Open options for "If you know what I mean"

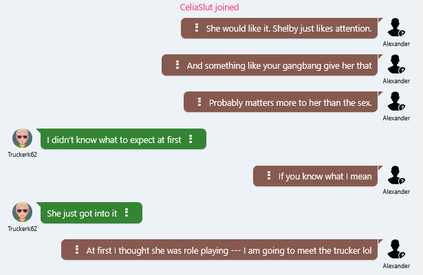tap(269, 176)
